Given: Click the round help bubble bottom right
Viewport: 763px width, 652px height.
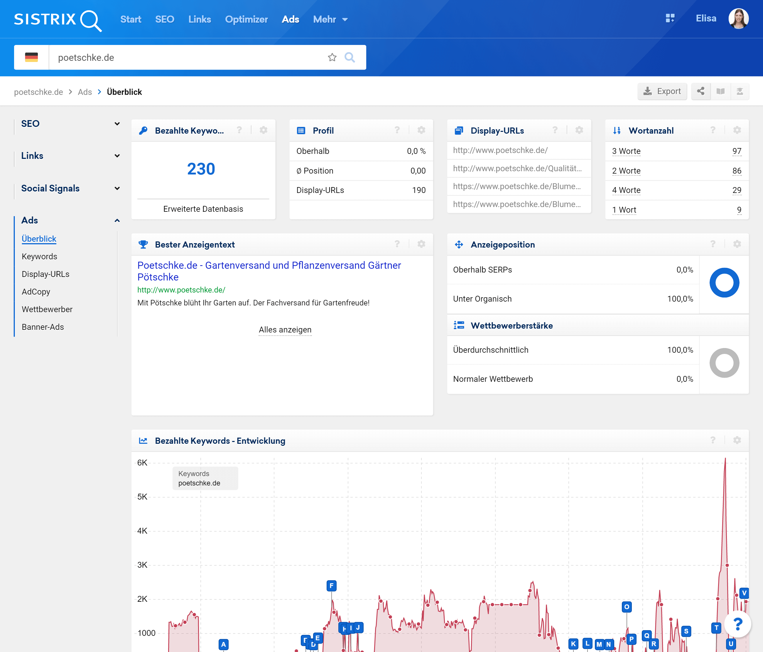Looking at the screenshot, I should point(737,624).
